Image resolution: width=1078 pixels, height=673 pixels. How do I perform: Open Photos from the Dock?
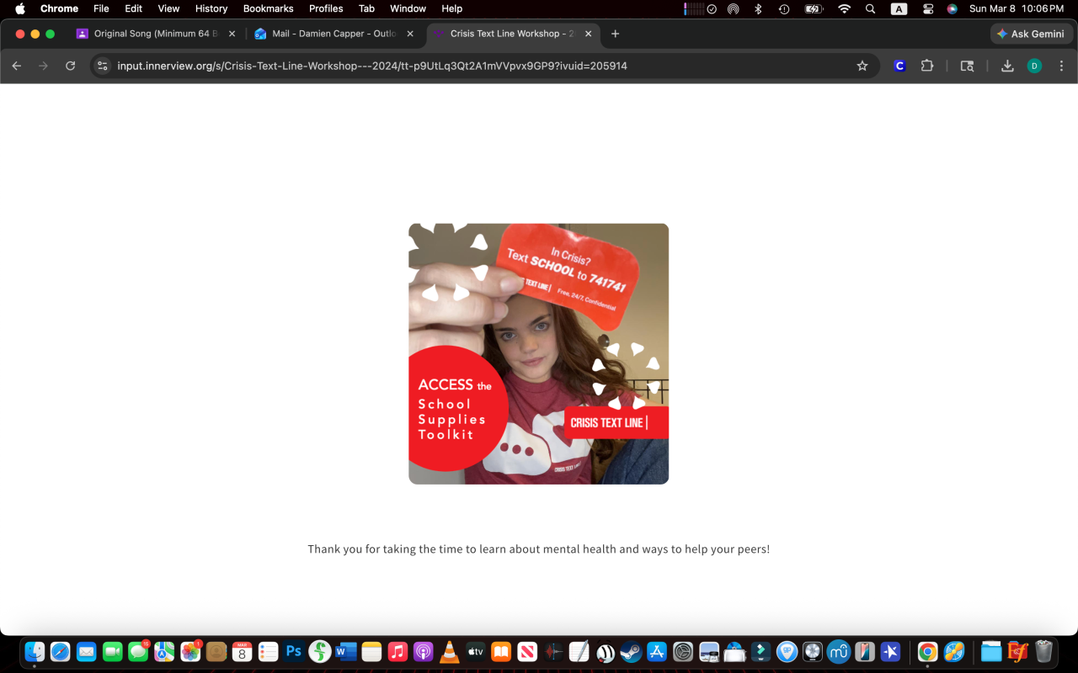tap(190, 651)
